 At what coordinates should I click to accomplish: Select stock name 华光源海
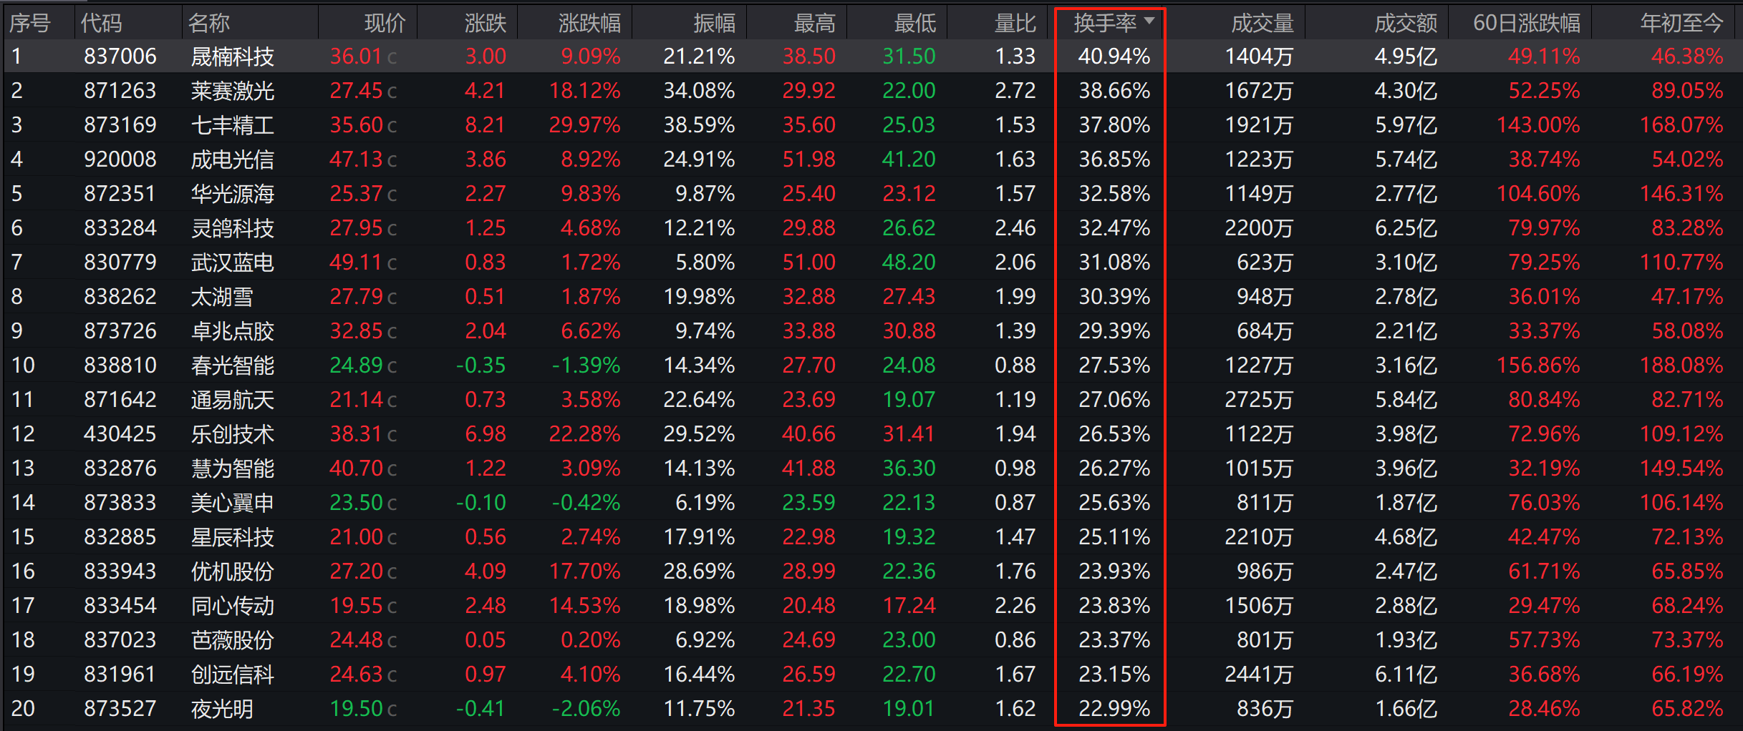coord(233,194)
